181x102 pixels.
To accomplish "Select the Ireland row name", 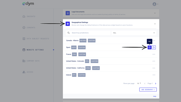I will [68, 75].
